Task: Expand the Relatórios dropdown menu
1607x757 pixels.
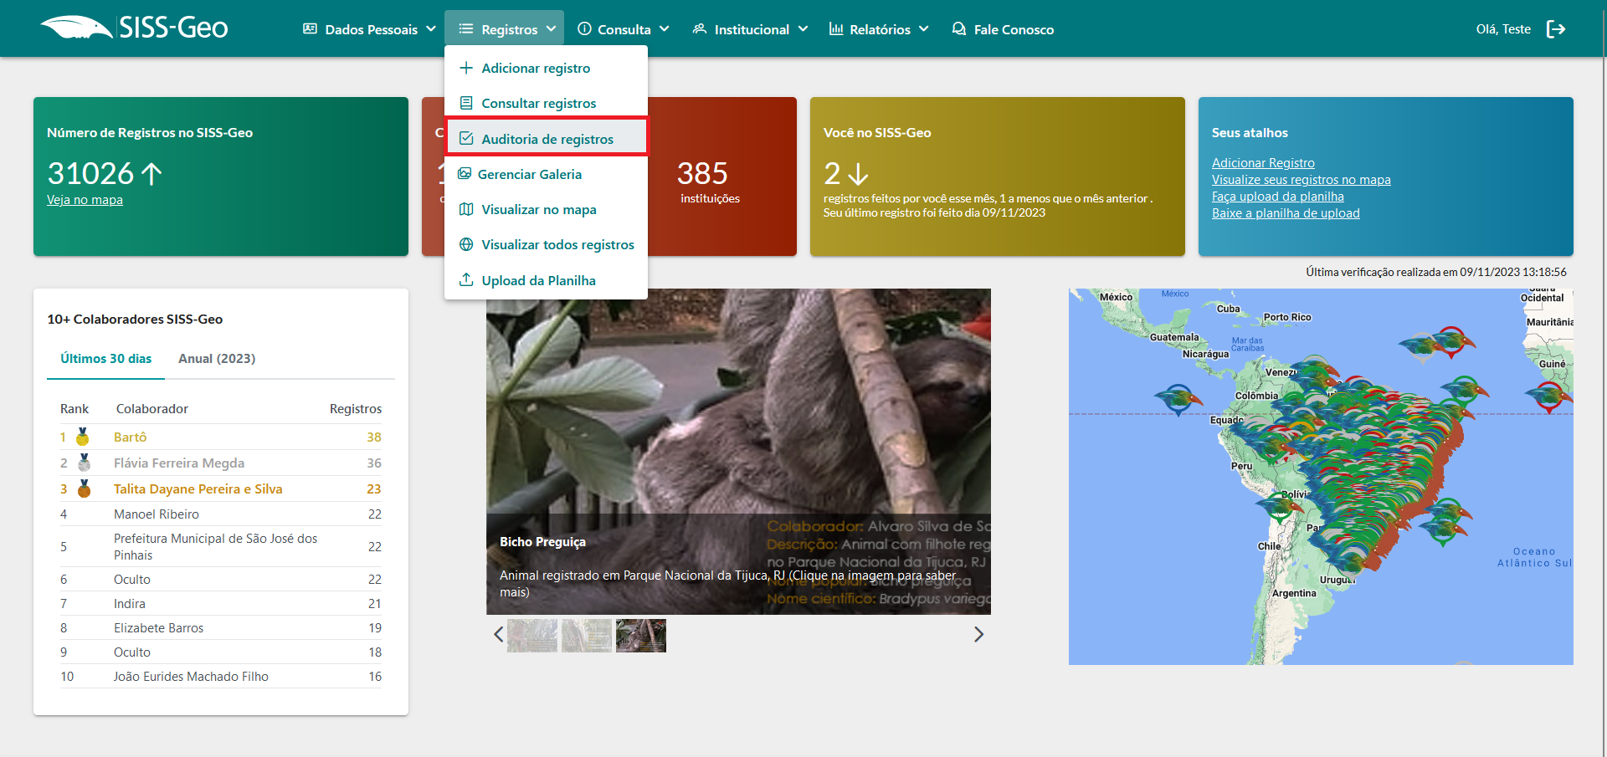Action: tap(879, 29)
